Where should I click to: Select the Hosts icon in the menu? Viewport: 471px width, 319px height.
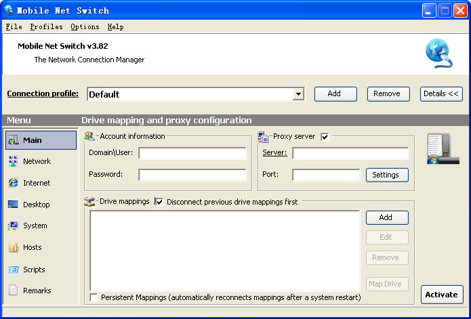[13, 247]
